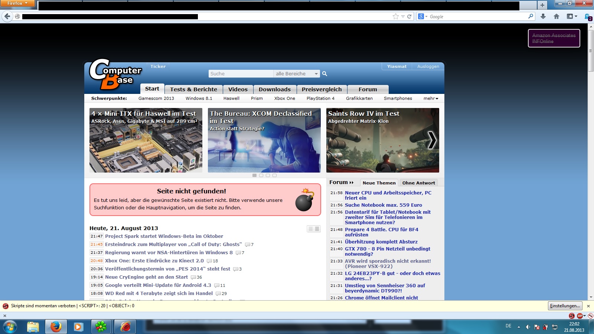Open the Ticker link
Screen dimensions: 594x334
pos(158,66)
